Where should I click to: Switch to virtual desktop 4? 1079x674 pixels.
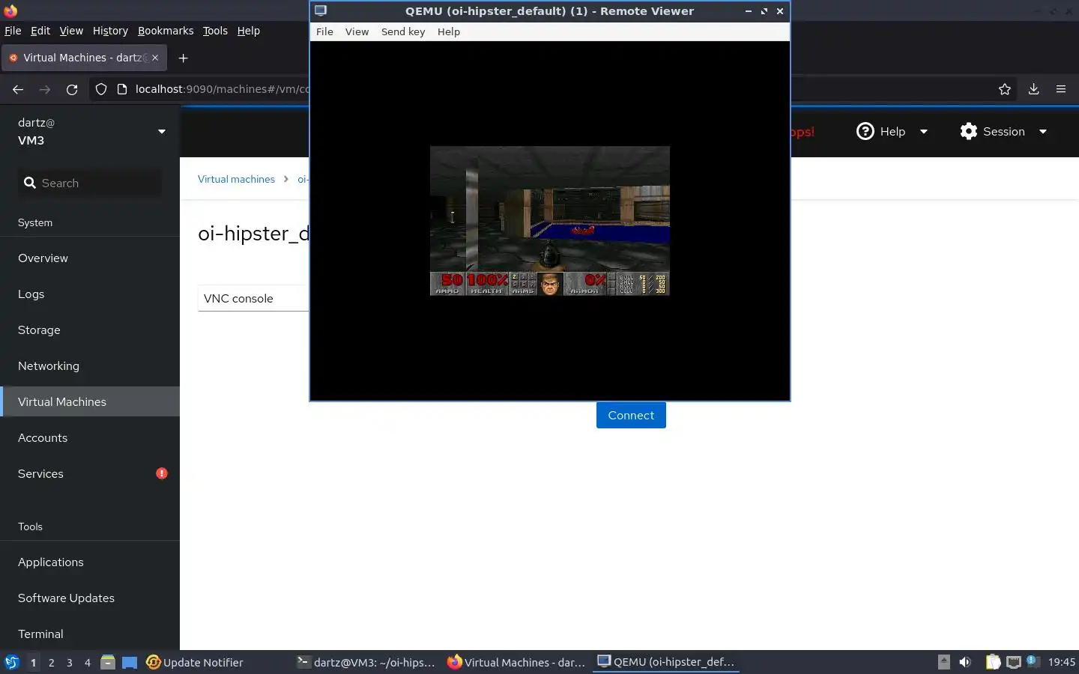point(88,662)
